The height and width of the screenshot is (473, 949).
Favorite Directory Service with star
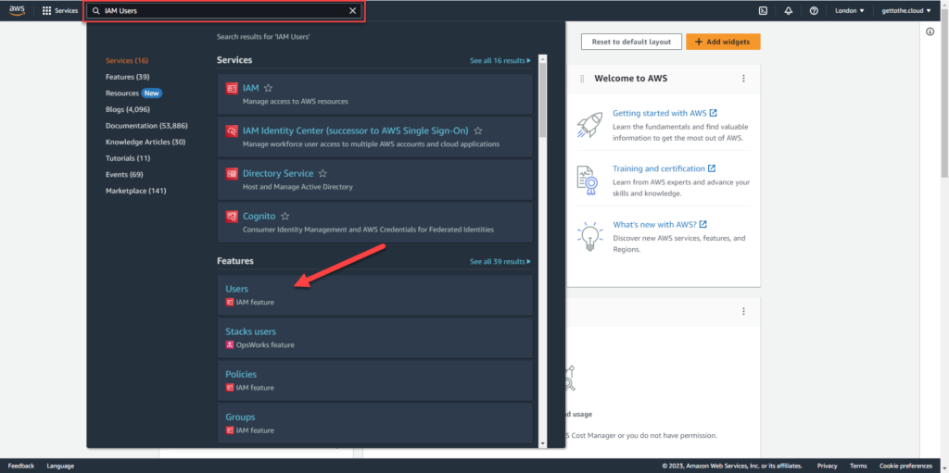point(323,174)
